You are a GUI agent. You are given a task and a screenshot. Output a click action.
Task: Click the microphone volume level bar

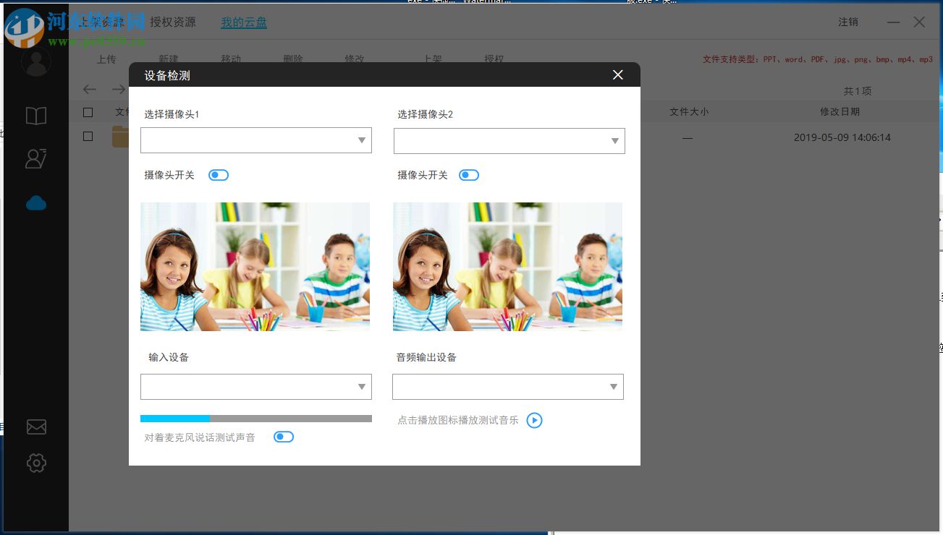pyautogui.click(x=256, y=419)
